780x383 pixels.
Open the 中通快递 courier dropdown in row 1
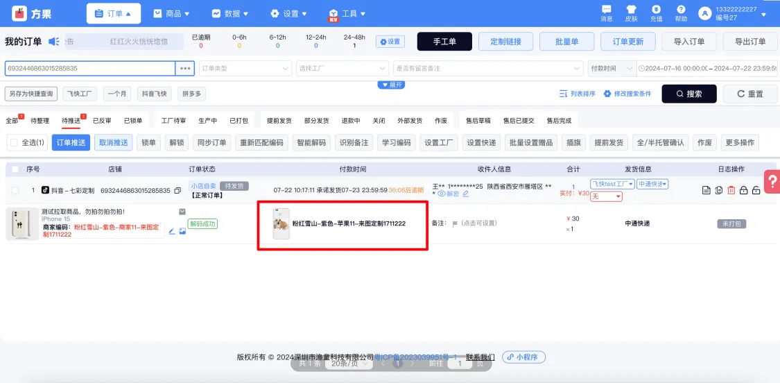coord(652,184)
